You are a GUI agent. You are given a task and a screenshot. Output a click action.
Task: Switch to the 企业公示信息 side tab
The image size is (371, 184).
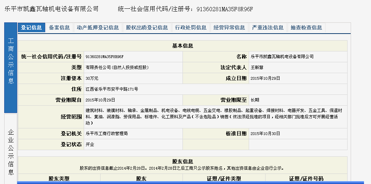click(x=11, y=152)
